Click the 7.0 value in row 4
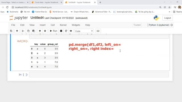182x102 pixels. tap(56, 67)
